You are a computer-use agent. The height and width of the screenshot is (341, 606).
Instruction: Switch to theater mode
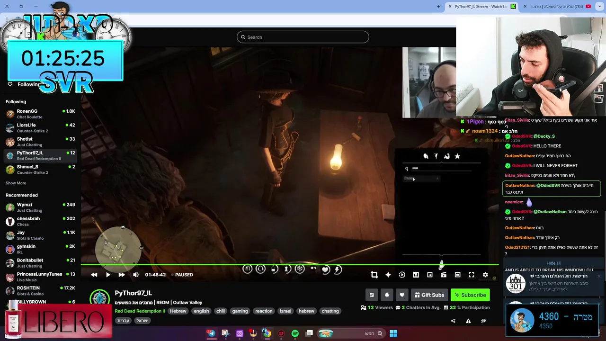(457, 275)
